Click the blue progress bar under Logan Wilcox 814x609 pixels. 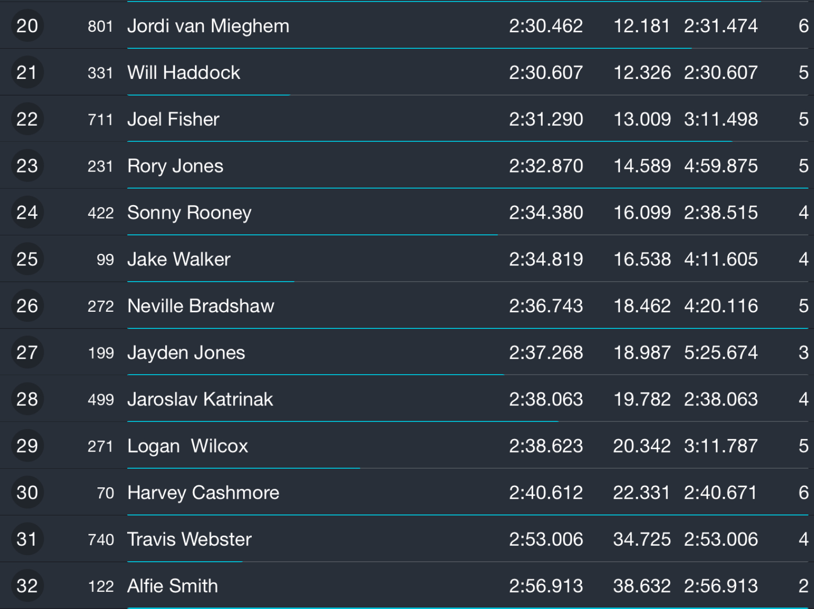pos(243,468)
